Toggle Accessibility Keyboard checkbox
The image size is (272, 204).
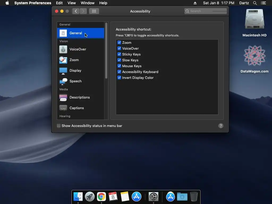119,72
